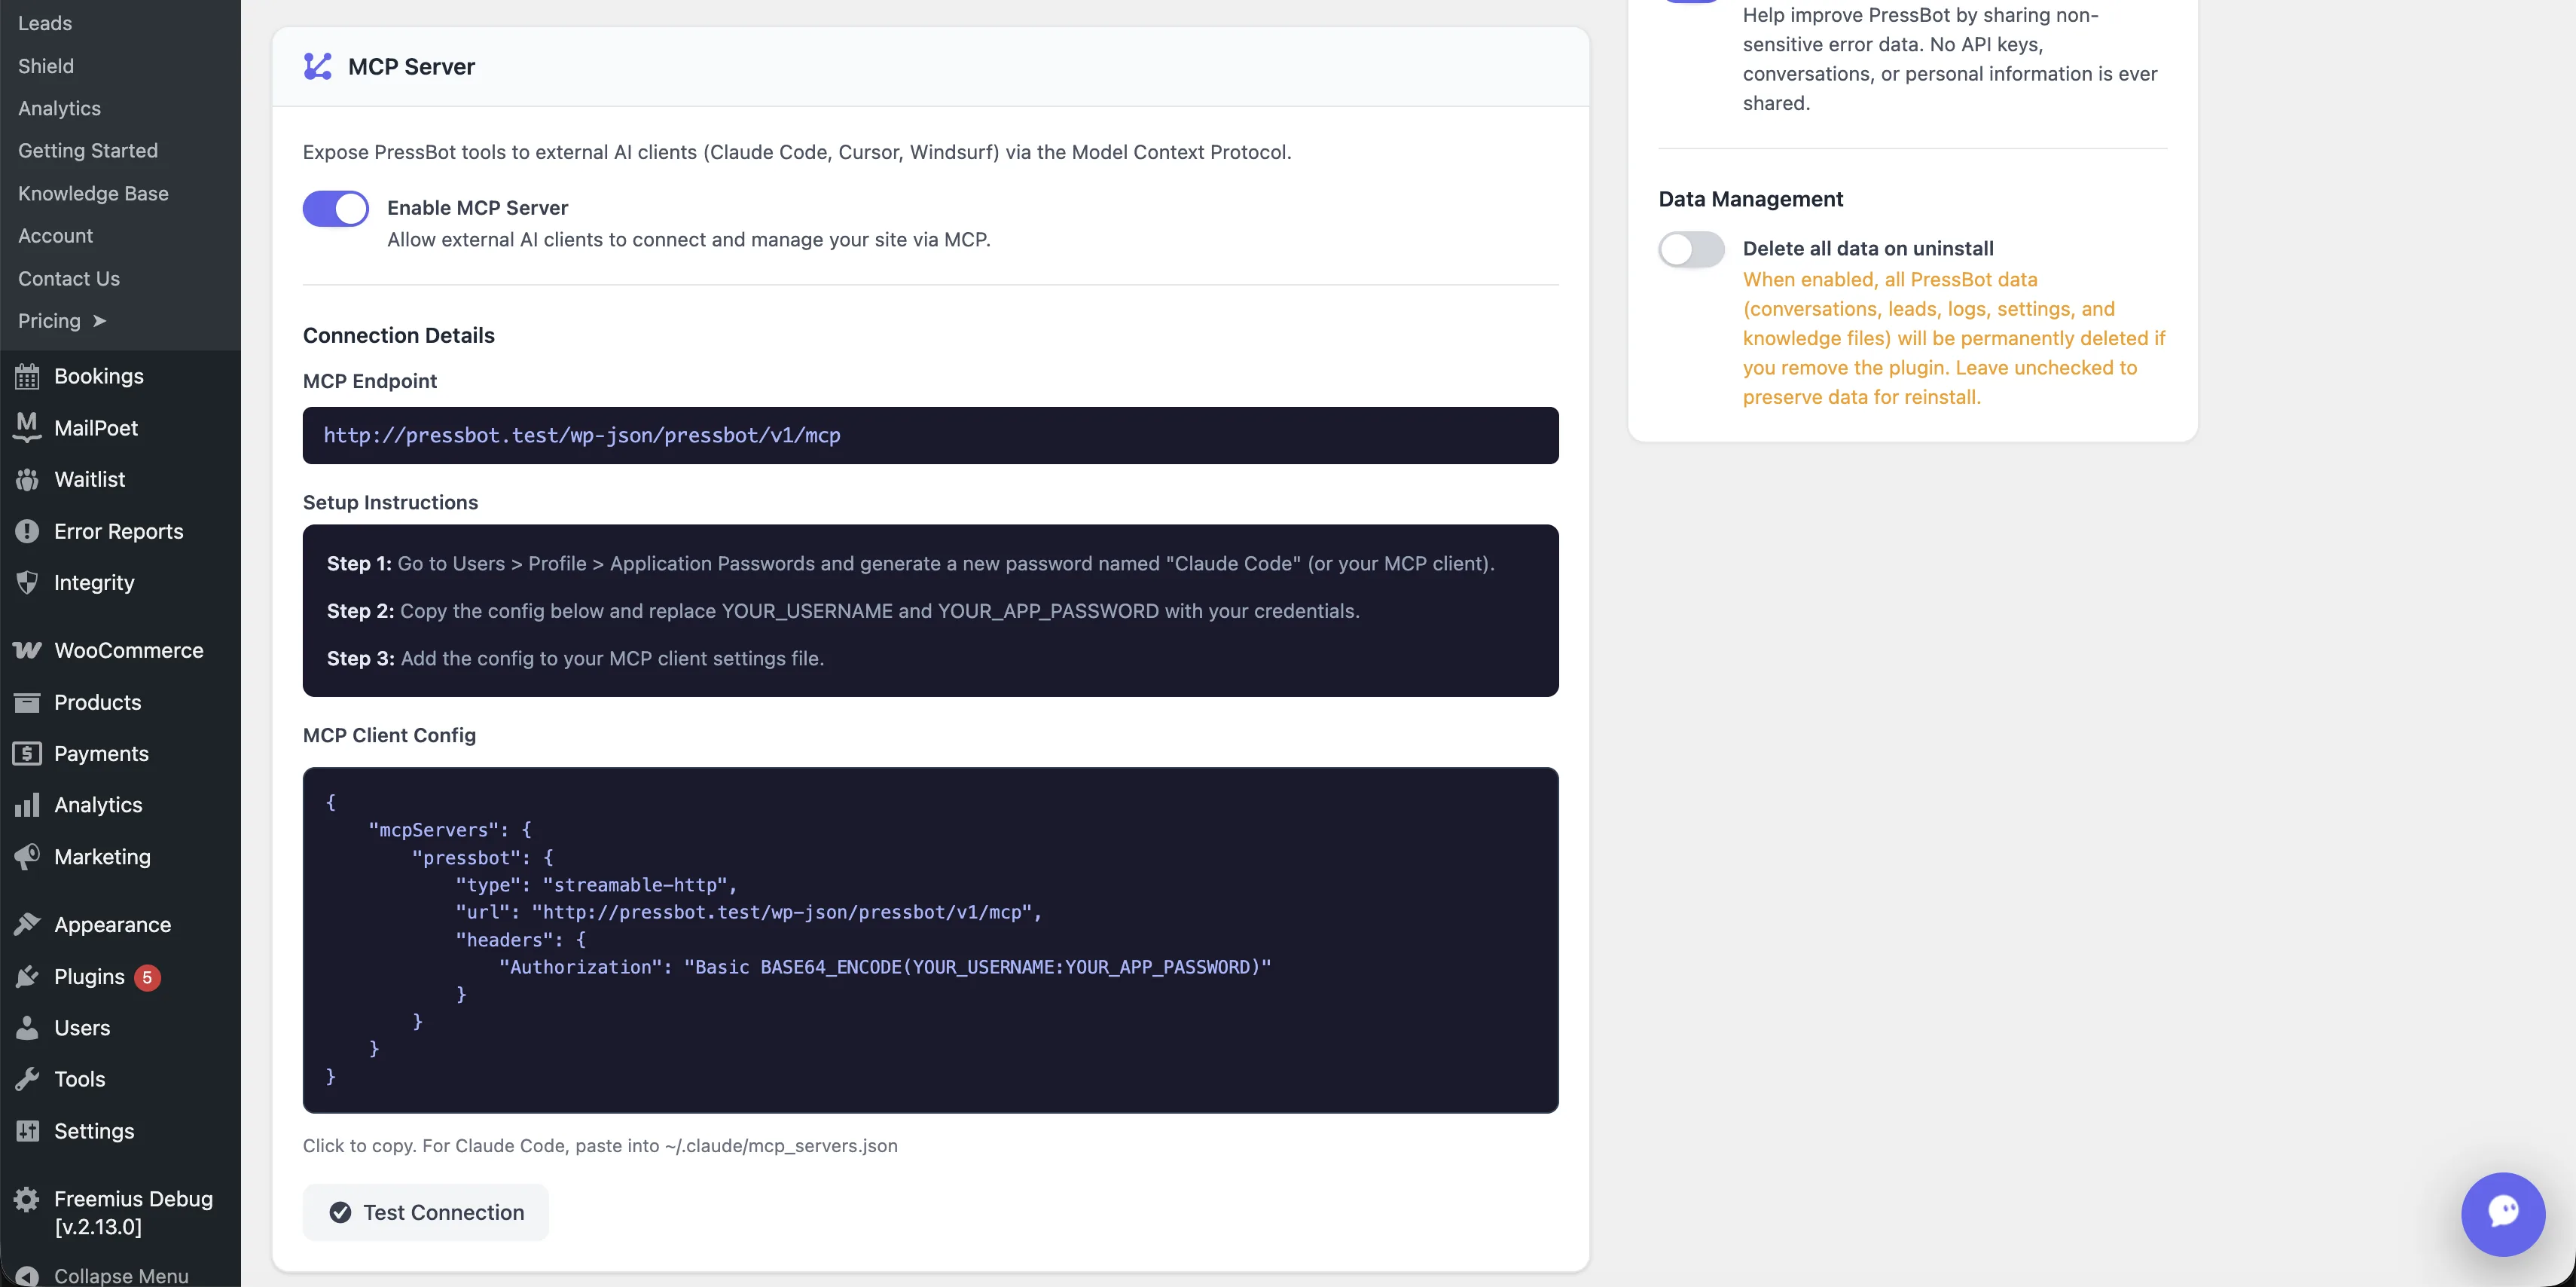
Task: Click the "Setup Instructions" label
Action: tap(390, 503)
